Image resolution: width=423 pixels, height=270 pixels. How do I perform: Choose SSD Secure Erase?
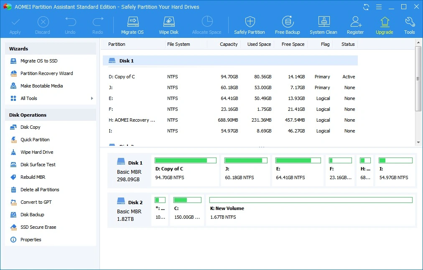click(x=51, y=227)
